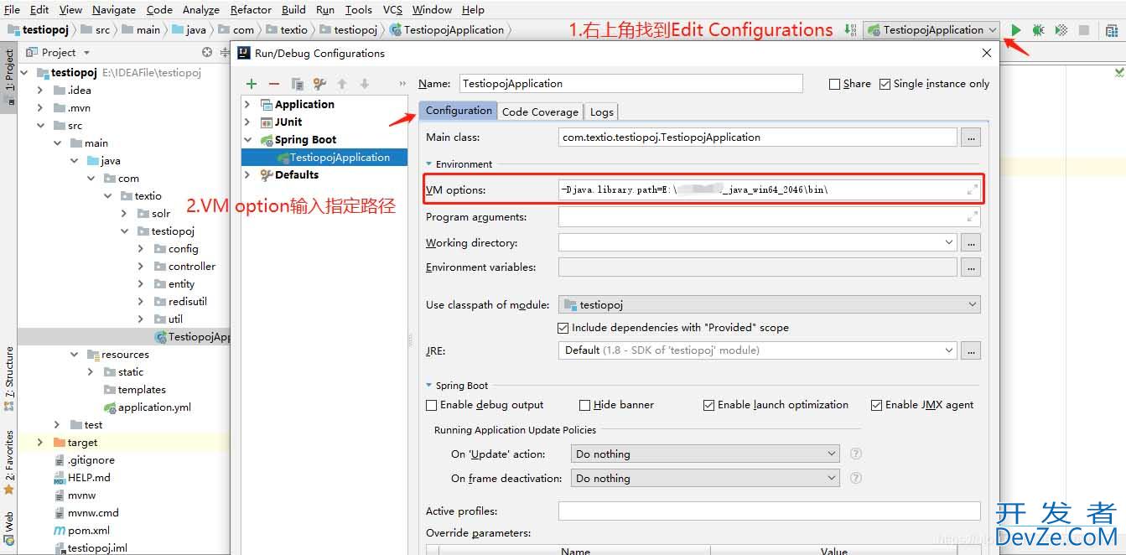Toggle Enable JMX agent checkbox
The width and height of the screenshot is (1126, 555).
click(877, 405)
